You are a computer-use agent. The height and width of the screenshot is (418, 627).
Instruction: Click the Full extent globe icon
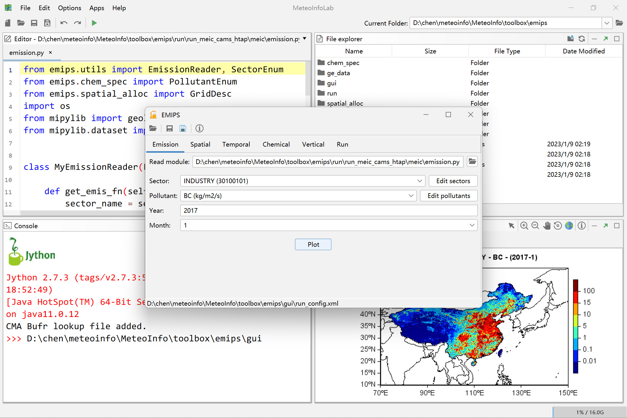569,226
